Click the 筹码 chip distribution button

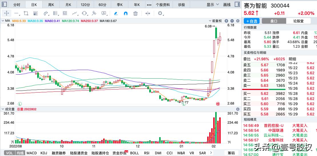[231, 153]
